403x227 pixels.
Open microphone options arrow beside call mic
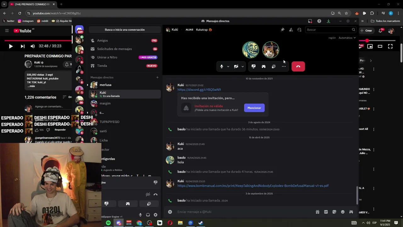pyautogui.click(x=228, y=67)
